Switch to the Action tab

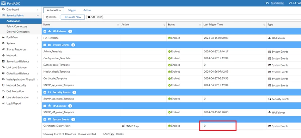(87, 10)
